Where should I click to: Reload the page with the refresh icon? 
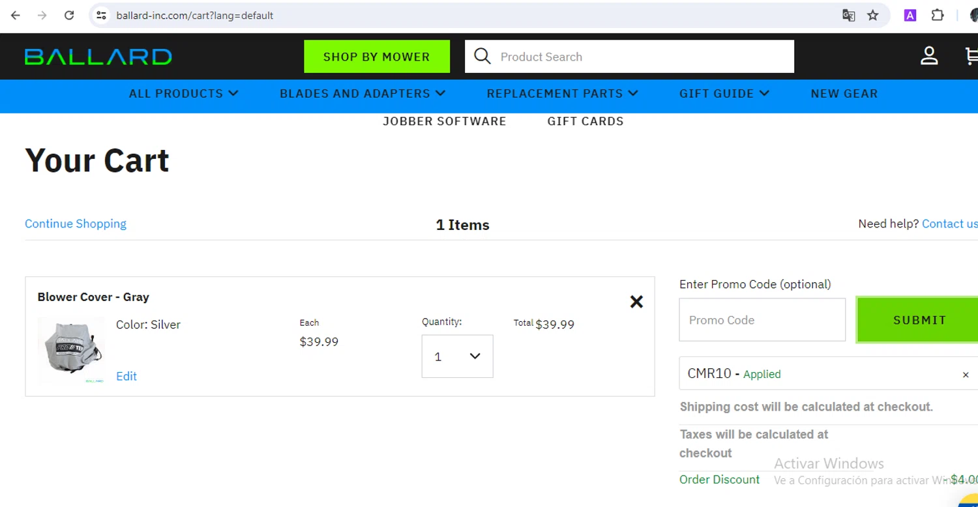pos(69,15)
